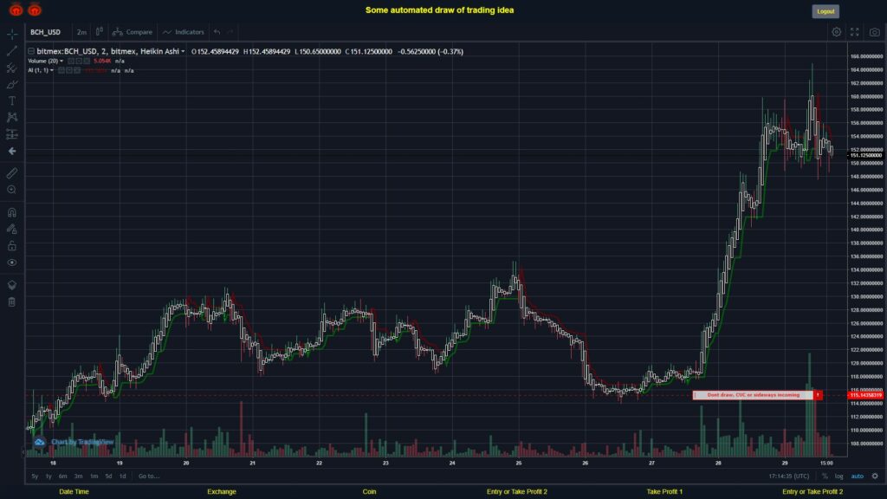Click the 'Dont draw' alert label
The height and width of the screenshot is (499, 887).
pyautogui.click(x=753, y=395)
